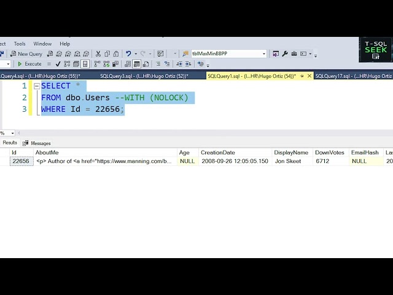Select Results to Grid mode
The width and height of the screenshot is (393, 295).
pyautogui.click(x=136, y=64)
